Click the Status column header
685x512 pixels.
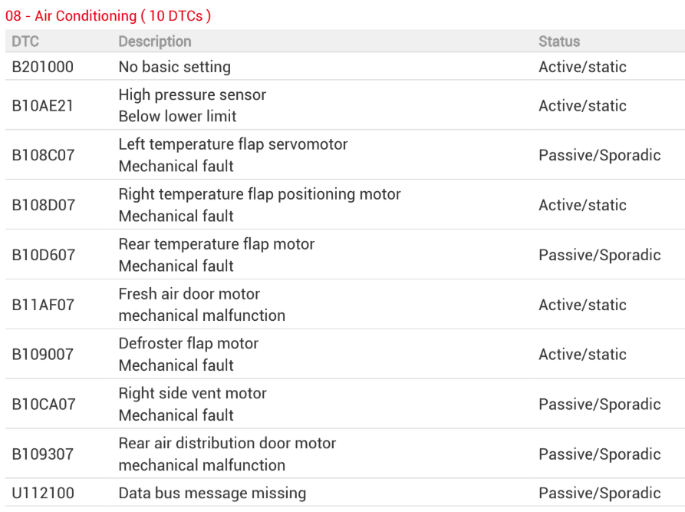(x=559, y=41)
